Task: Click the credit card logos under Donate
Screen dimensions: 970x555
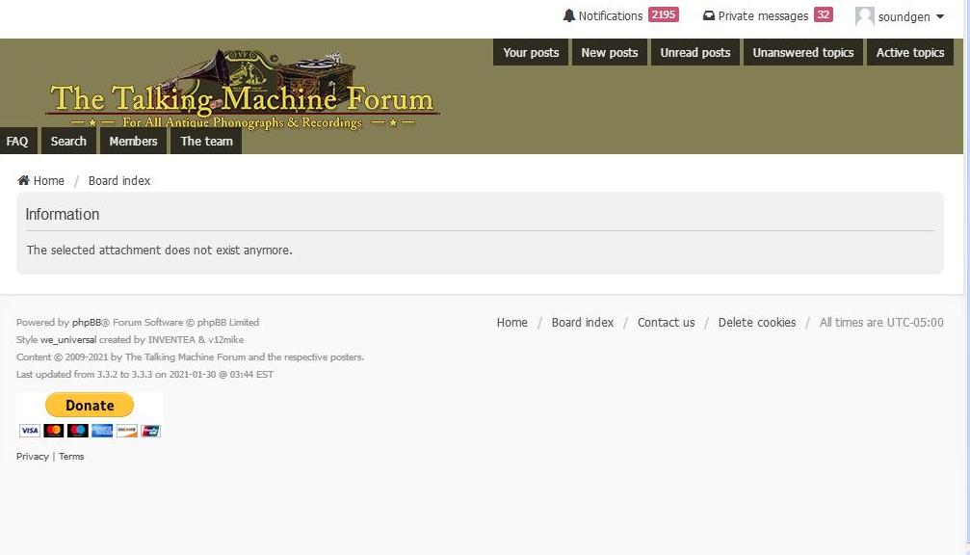Action: click(x=90, y=431)
